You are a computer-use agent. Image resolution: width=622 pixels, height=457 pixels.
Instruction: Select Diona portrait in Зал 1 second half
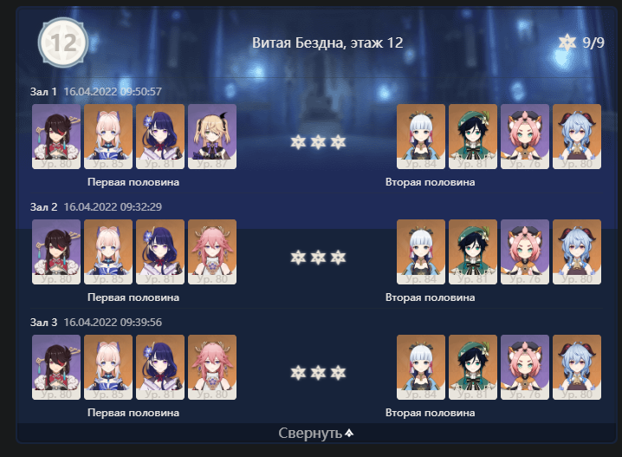(x=525, y=137)
